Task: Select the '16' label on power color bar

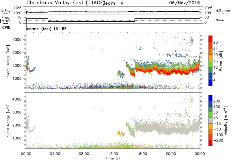Action: tap(215, 61)
